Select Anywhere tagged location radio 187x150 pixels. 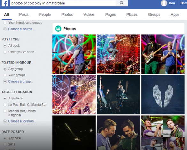[x=5, y=98]
